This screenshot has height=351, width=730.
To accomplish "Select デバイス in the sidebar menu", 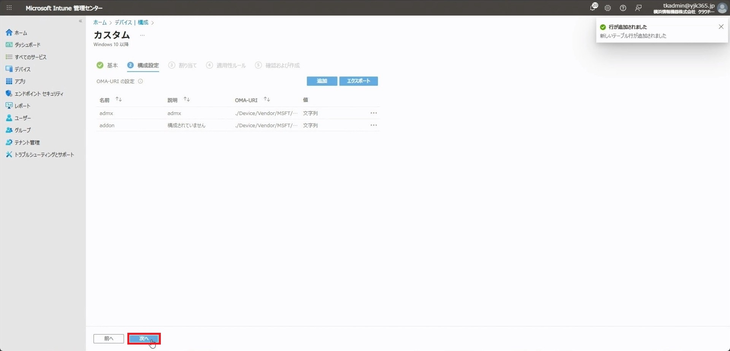I will click(x=22, y=69).
